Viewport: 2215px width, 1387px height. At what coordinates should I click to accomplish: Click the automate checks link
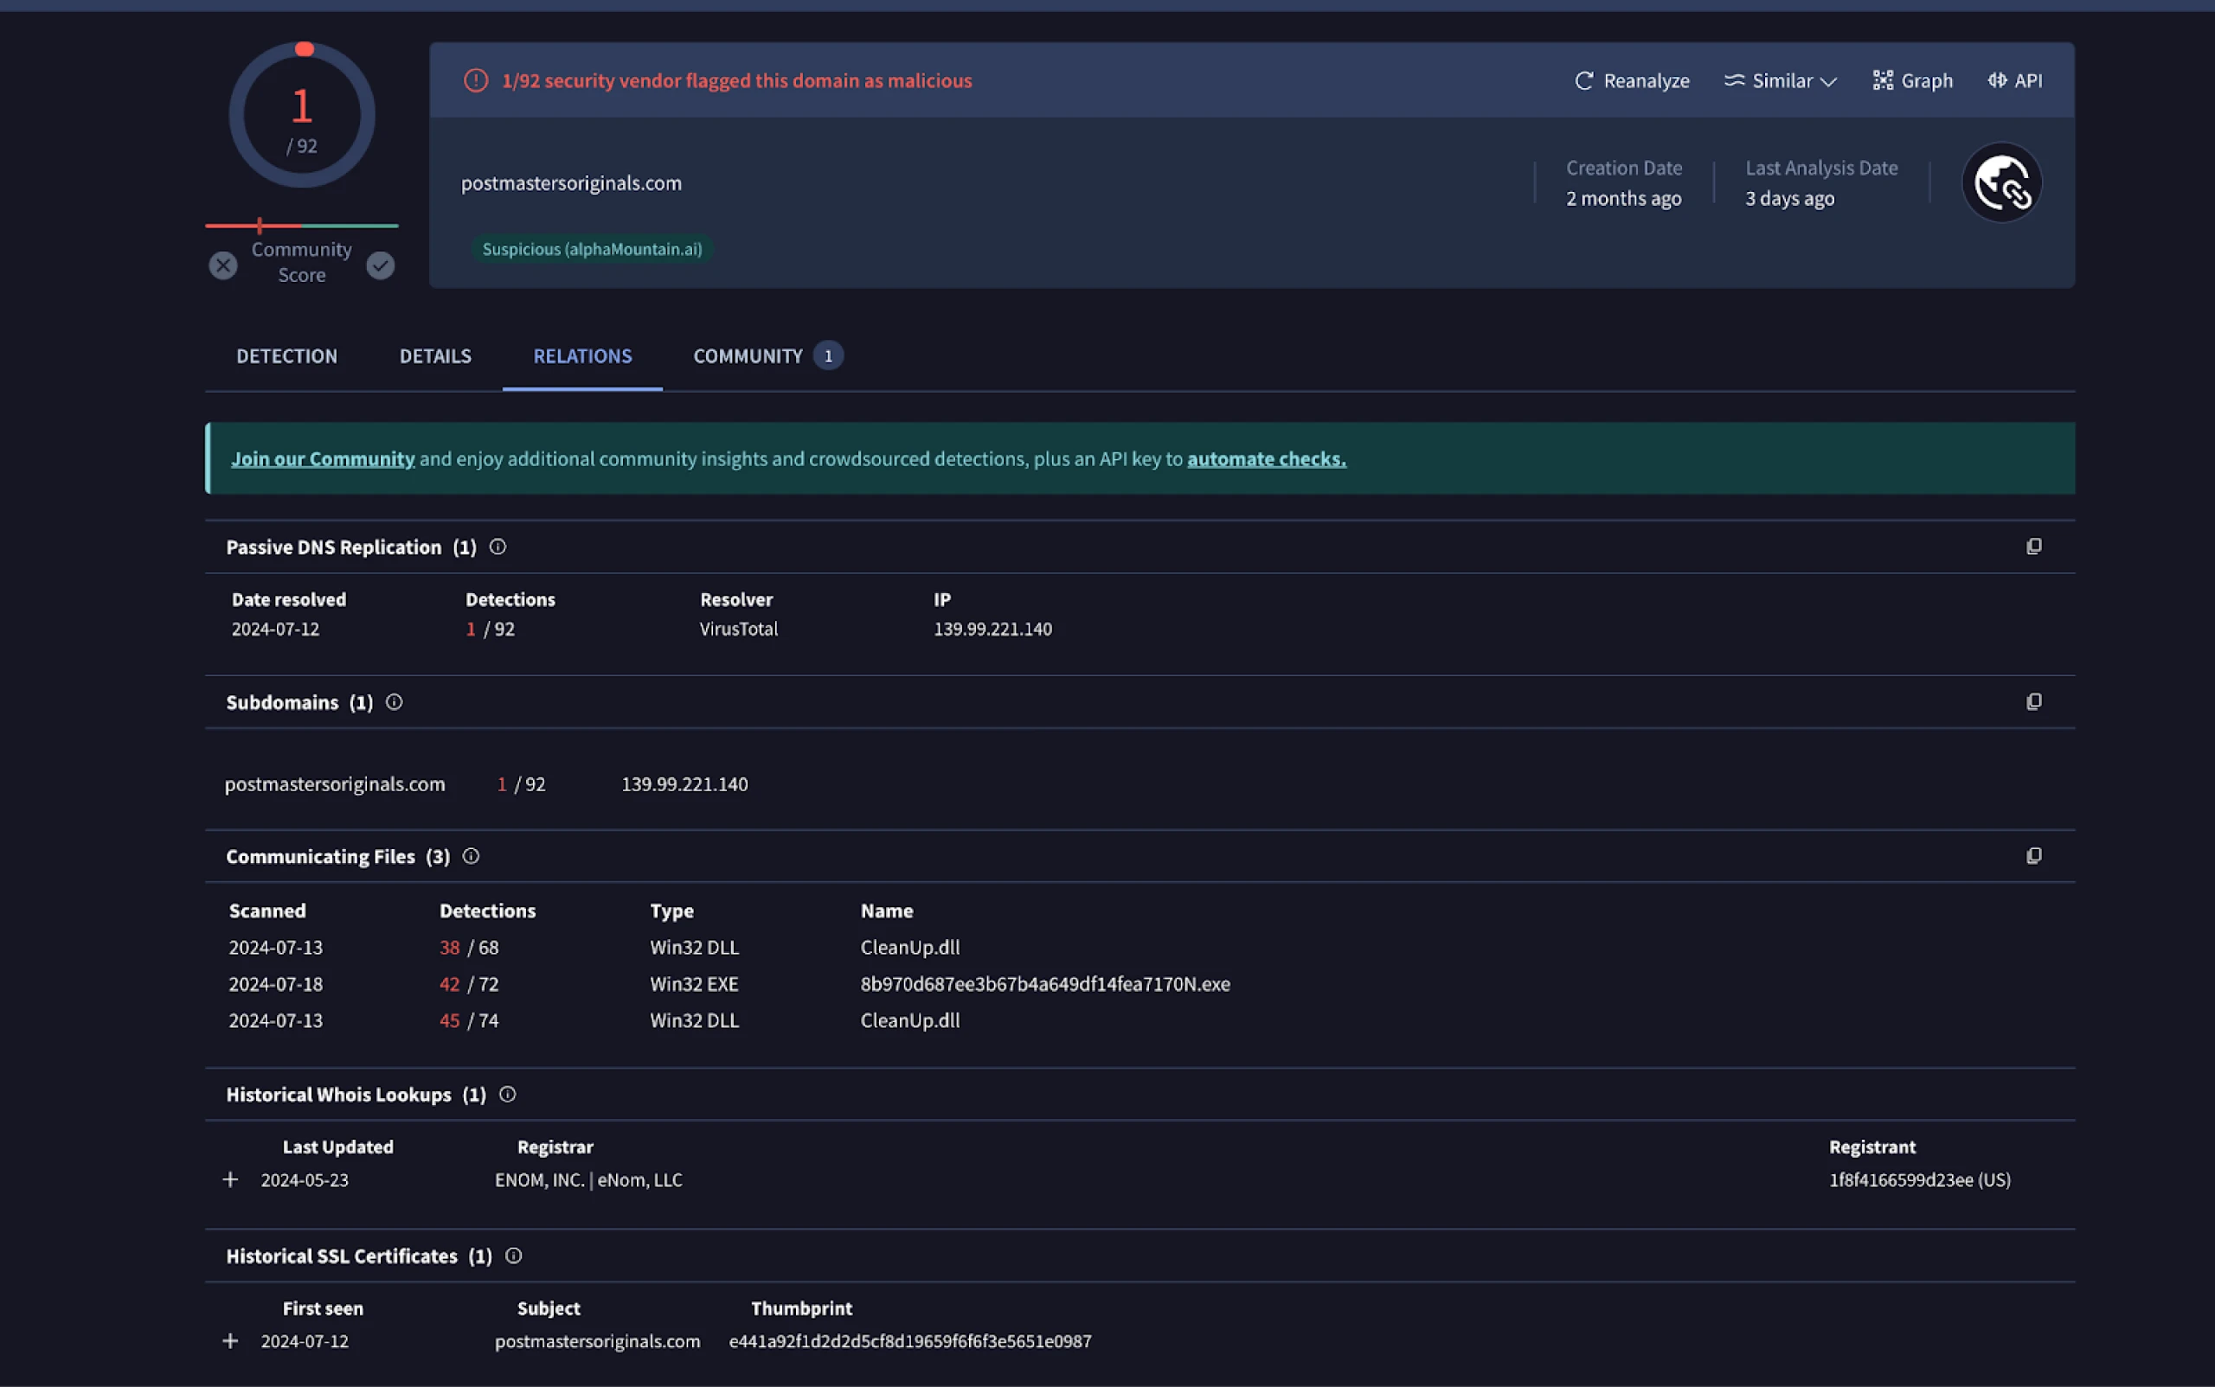(1267, 458)
